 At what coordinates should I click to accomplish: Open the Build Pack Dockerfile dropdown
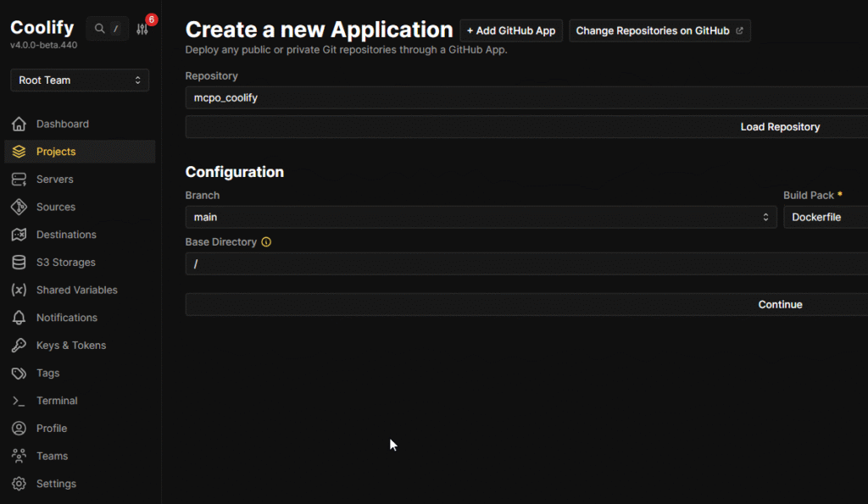[x=826, y=218]
